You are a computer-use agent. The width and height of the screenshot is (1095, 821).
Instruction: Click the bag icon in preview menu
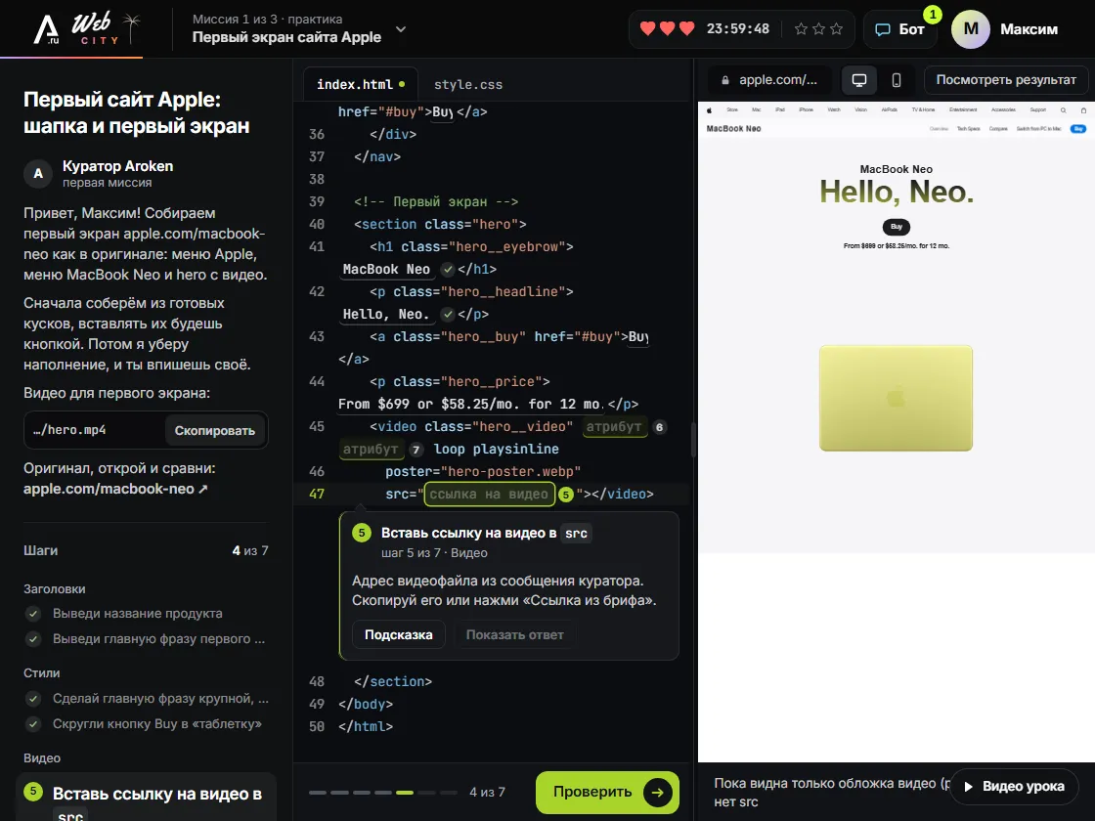[x=1083, y=110]
